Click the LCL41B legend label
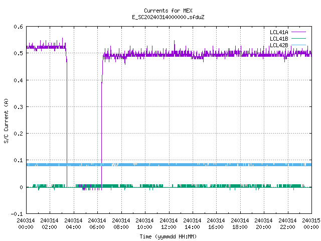This screenshot has width=321, height=241. pos(279,39)
